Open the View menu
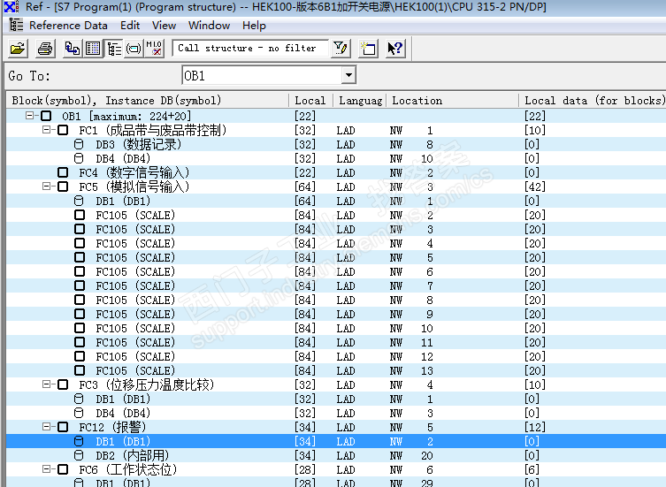Screen dimensions: 666x487 click(x=164, y=26)
